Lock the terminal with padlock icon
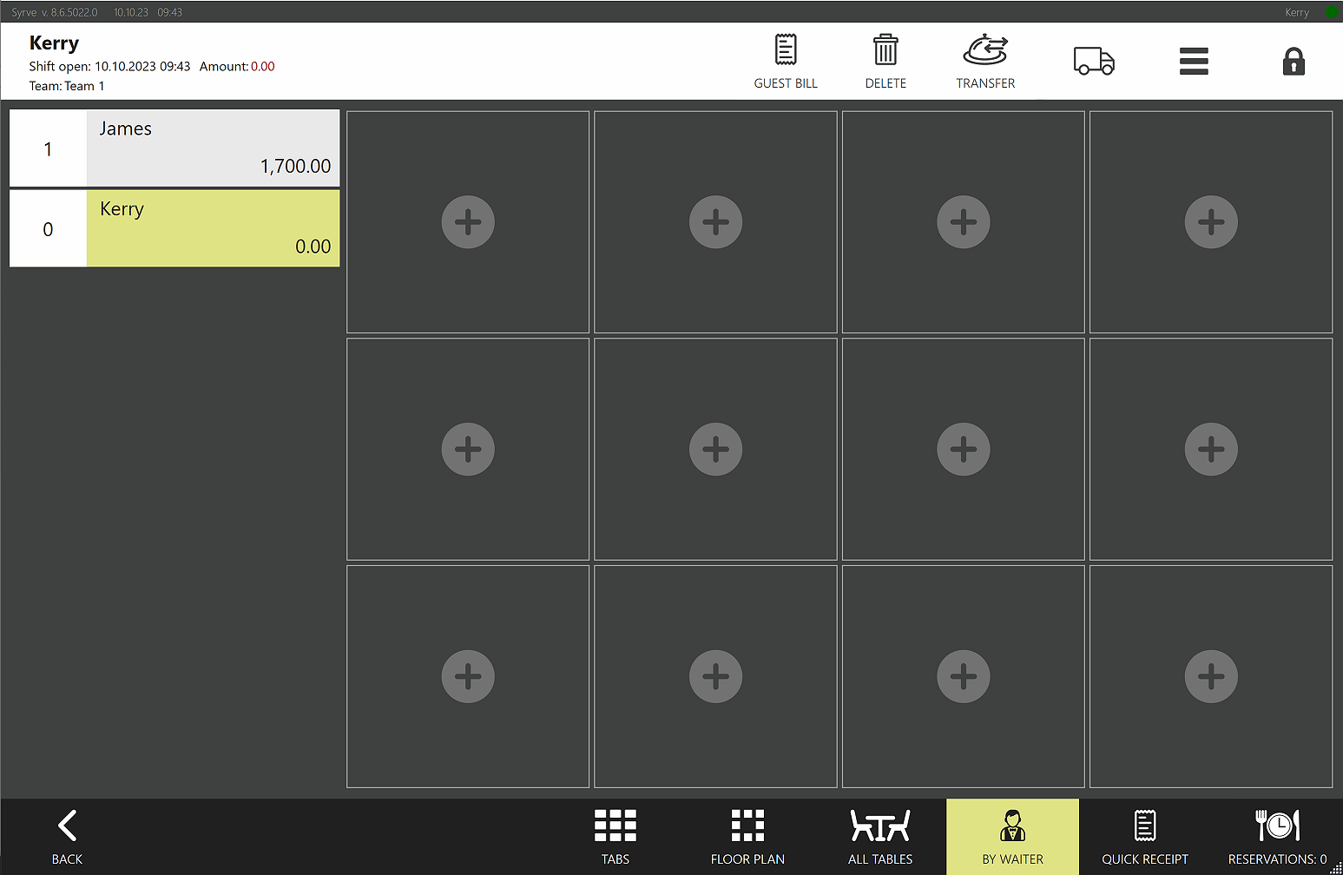Viewport: 1343px width, 875px height. click(1293, 62)
